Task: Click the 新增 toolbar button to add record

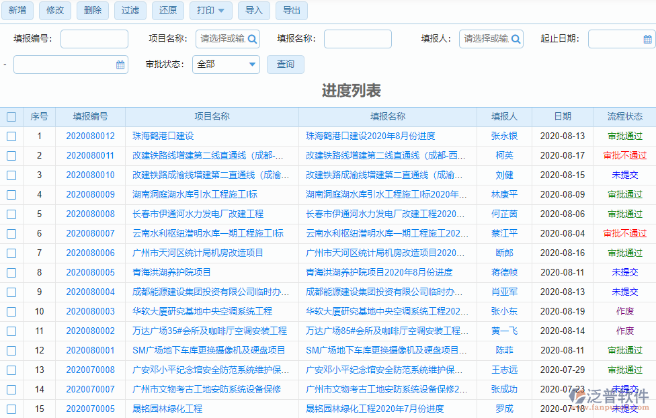Action: click(x=17, y=11)
